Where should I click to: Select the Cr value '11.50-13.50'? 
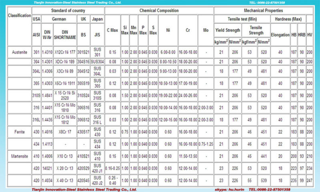coord(188,156)
